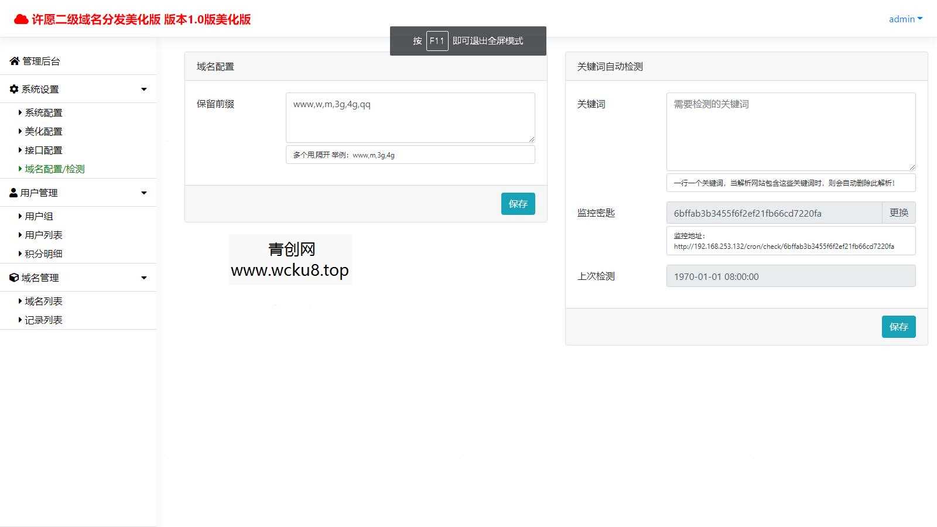Click the 保留前缀 prefix text area
This screenshot has width=937, height=527.
tap(410, 117)
